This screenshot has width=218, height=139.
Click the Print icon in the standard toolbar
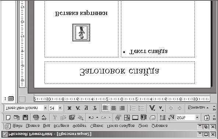36,118
